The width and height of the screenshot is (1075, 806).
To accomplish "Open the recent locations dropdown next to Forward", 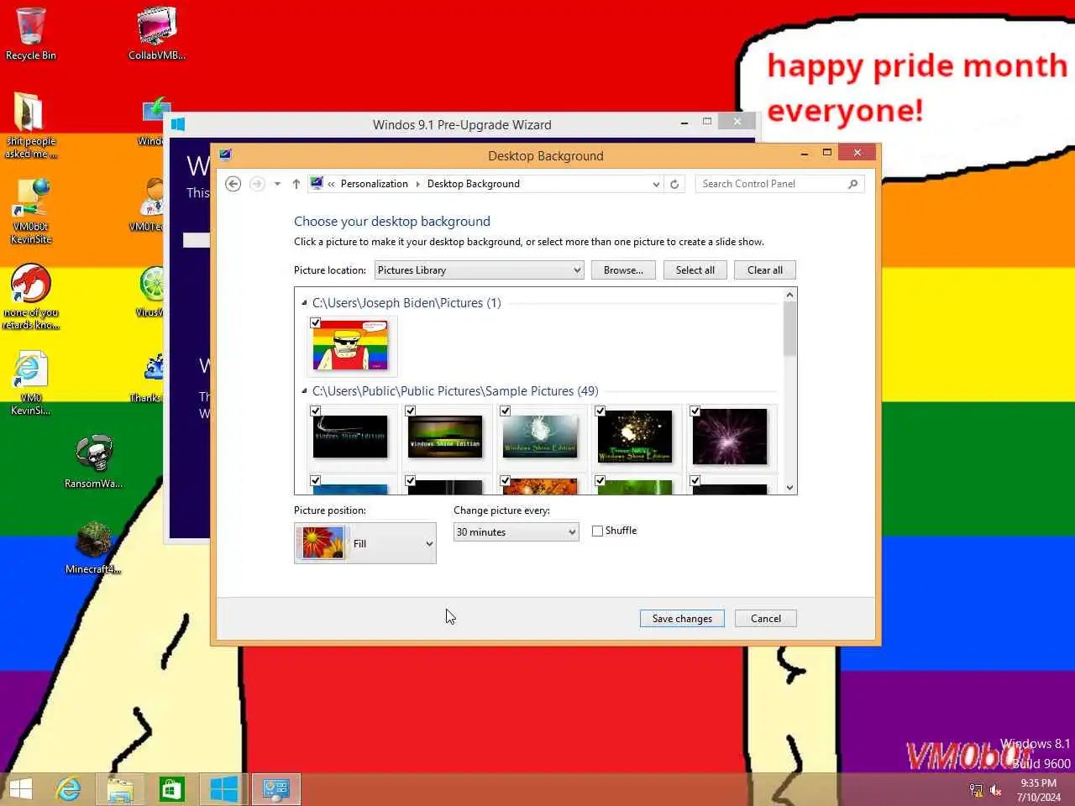I will (277, 184).
